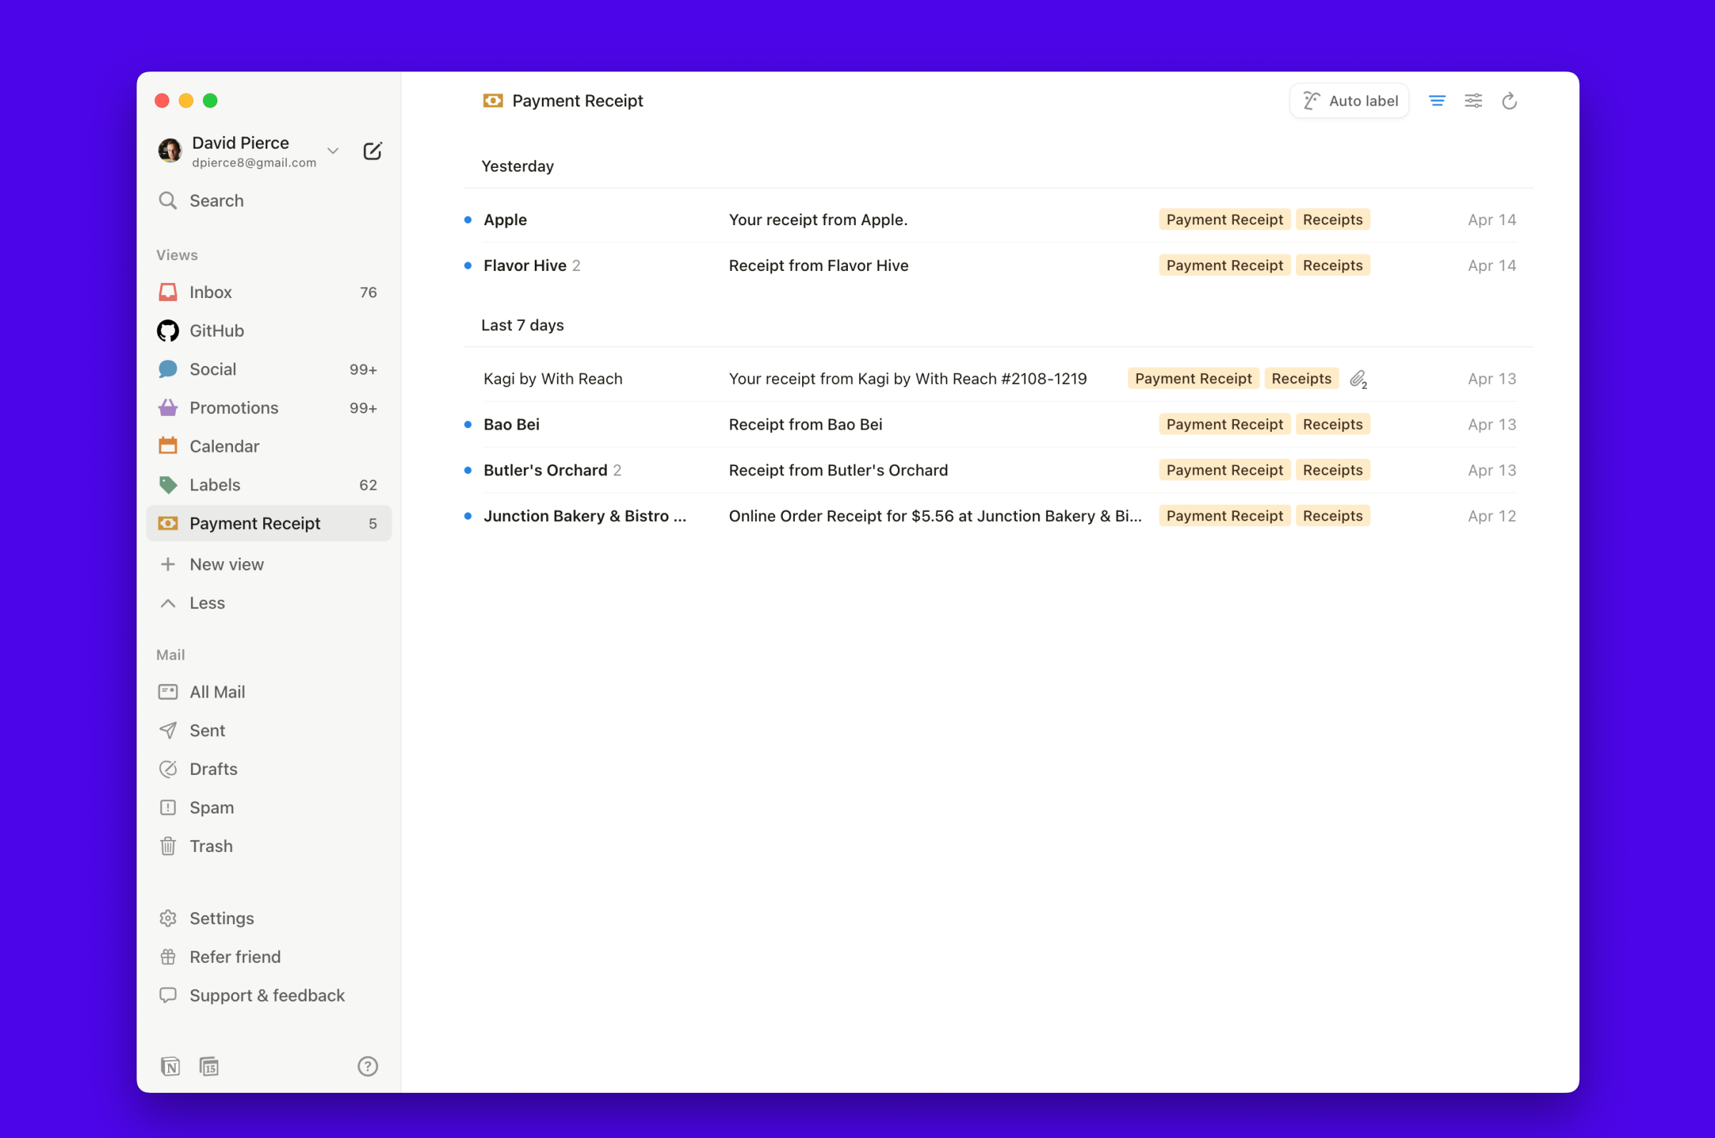Open Notion Calendar from the bottom icon
This screenshot has width=1715, height=1138.
coord(209,1066)
